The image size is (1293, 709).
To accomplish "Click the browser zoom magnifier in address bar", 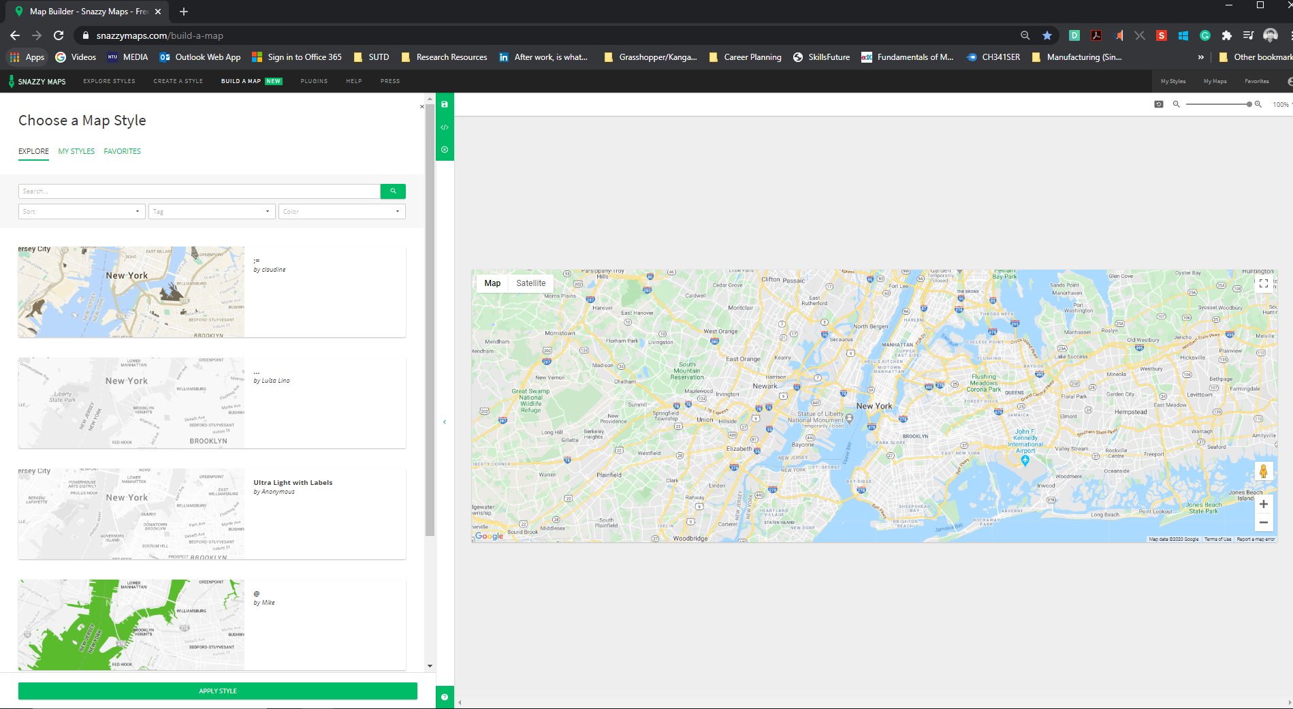I will (1025, 35).
